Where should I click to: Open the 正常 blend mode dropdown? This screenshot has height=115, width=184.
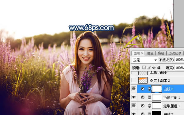[x=144, y=60]
